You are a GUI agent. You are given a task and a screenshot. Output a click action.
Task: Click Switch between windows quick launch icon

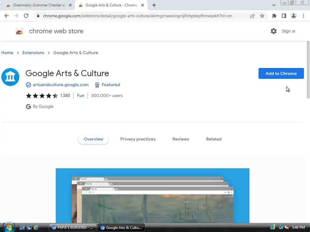(29, 228)
